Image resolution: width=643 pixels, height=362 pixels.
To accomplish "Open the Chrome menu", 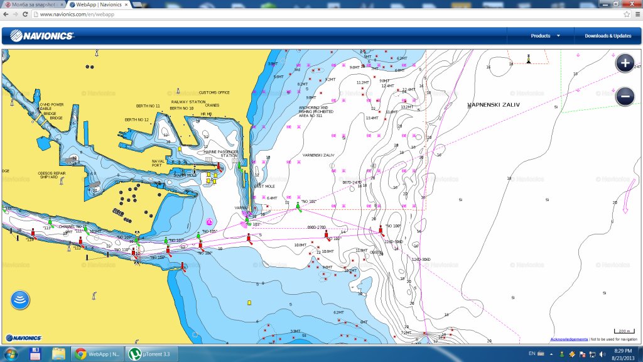I will tap(638, 14).
